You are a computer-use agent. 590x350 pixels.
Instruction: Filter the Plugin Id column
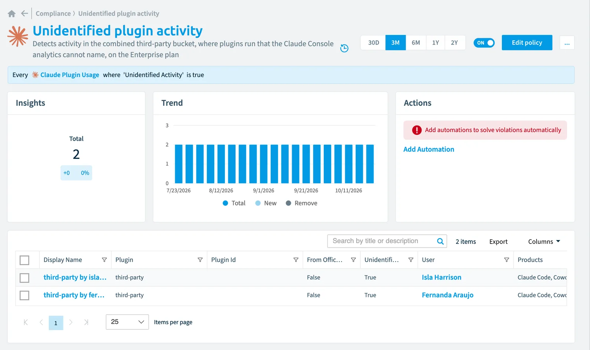tap(296, 260)
